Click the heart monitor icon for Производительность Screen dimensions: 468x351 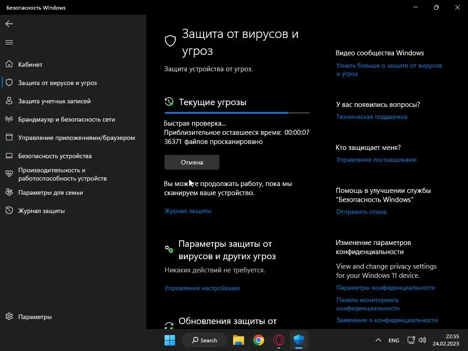coord(9,174)
